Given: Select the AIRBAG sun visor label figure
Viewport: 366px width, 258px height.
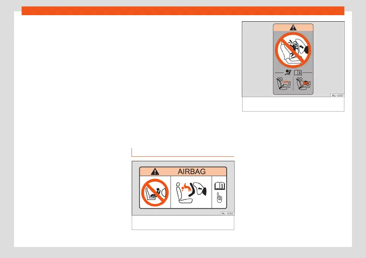Looking at the screenshot, I should (x=183, y=188).
